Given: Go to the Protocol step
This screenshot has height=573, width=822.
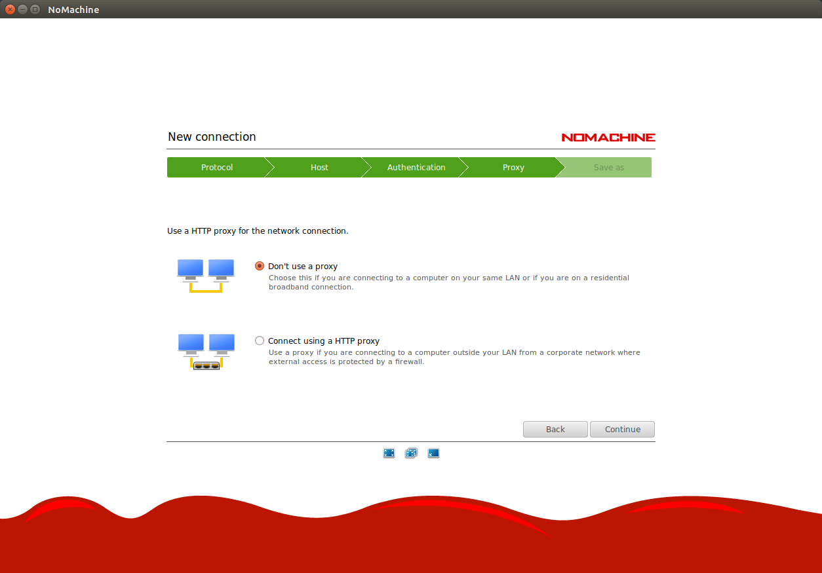Looking at the screenshot, I should click(216, 168).
